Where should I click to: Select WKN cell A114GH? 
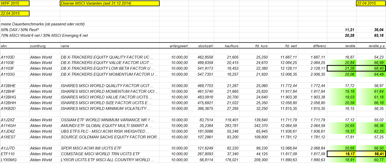8,125
